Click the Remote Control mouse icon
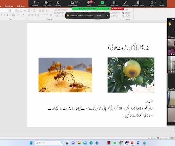This screenshot has height=146, width=175. pos(138,3)
